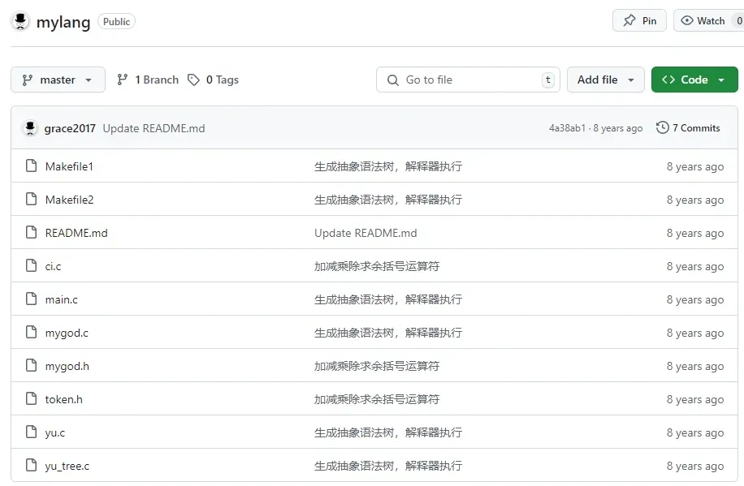Open commit message in main.c row
This screenshot has height=486, width=744.
pos(388,299)
